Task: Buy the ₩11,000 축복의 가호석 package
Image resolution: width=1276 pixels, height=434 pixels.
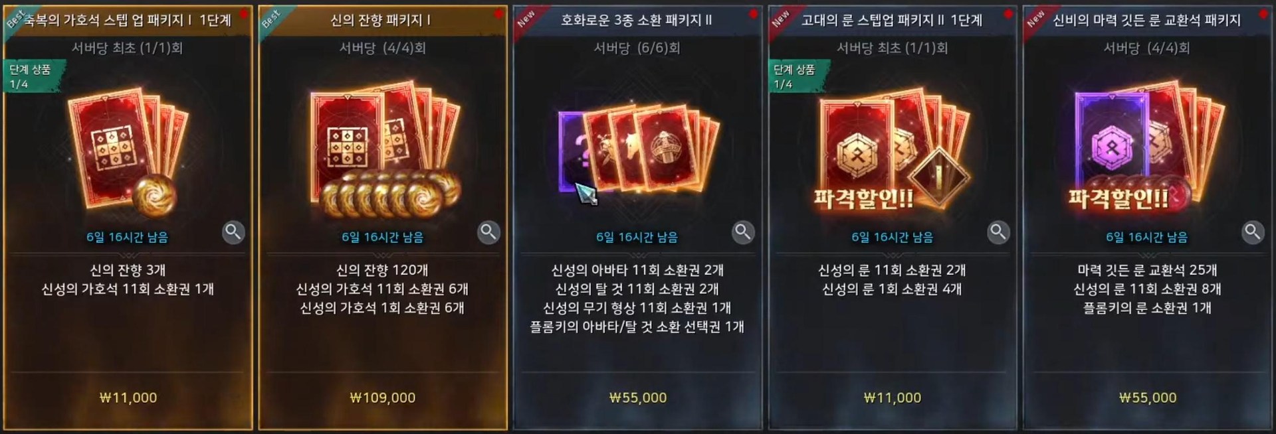Action: click(x=128, y=398)
